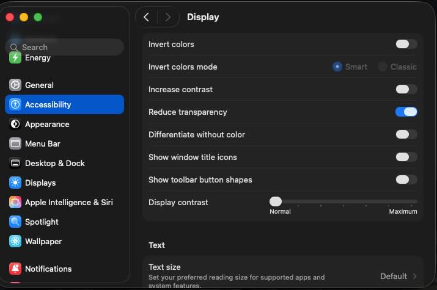This screenshot has height=290, width=437.
Task: Click the Apple Intelligence & Siri icon
Action: (15, 202)
